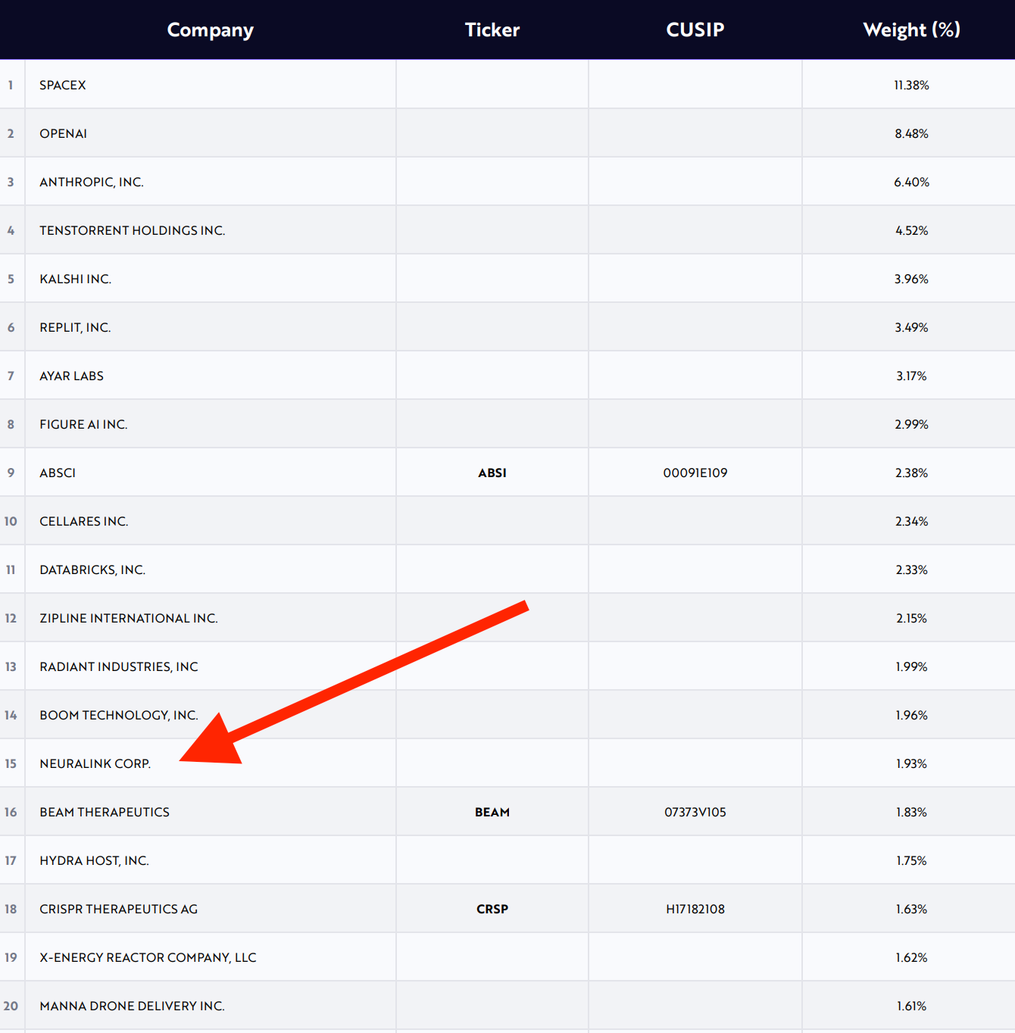
Task: Click RADIANT INDUSTRIES, INC row
Action: (x=119, y=666)
